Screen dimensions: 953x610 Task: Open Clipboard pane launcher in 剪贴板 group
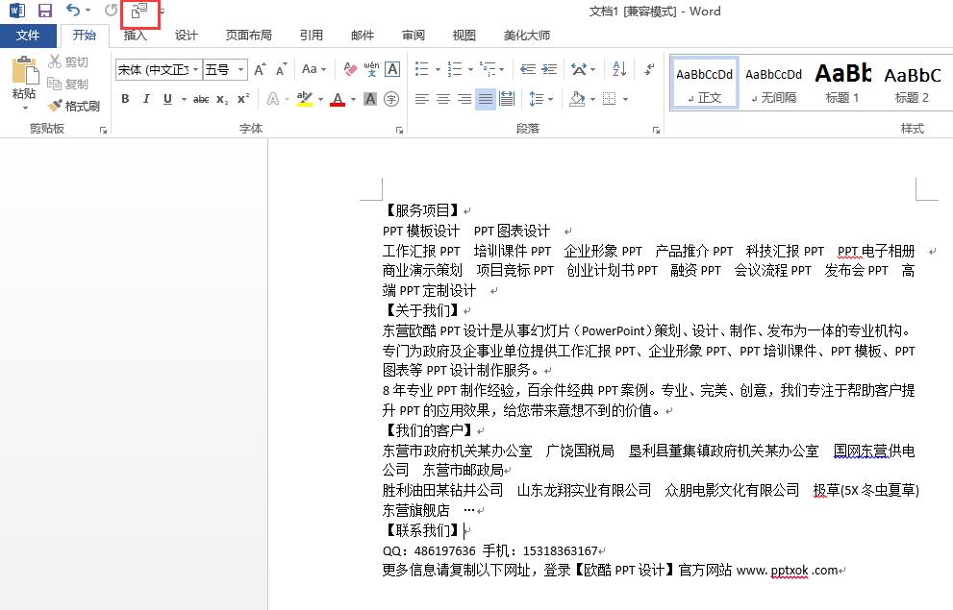click(103, 130)
